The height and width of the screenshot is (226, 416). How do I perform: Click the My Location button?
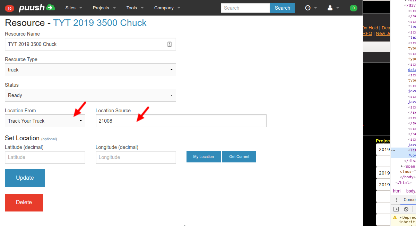click(203, 157)
